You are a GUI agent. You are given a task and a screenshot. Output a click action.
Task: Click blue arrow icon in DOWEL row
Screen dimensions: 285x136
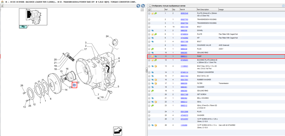click(152, 30)
